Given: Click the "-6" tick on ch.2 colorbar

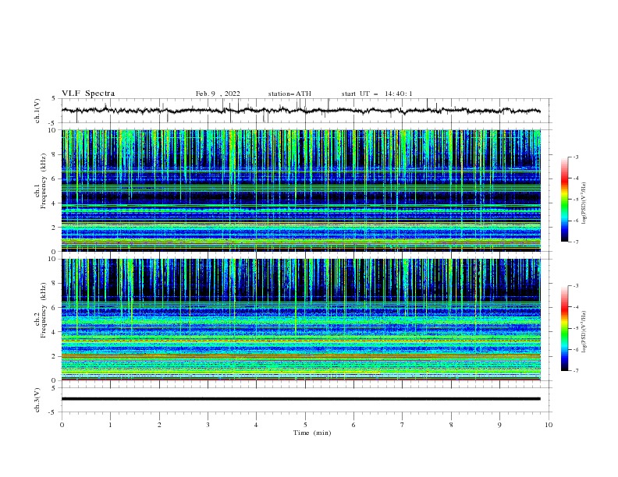Looking at the screenshot, I should pos(576,349).
